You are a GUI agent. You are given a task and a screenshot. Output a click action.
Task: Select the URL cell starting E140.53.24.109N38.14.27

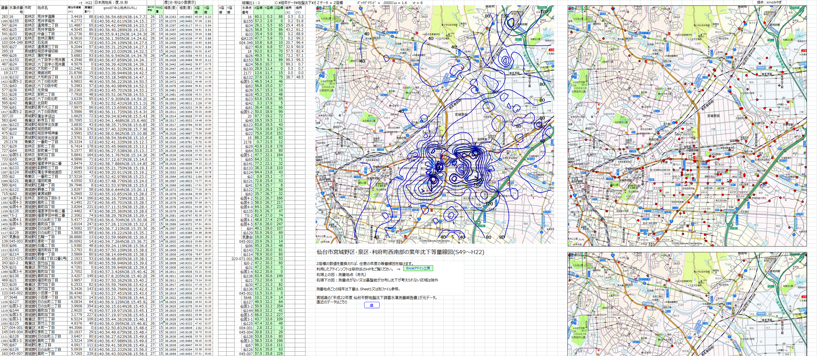click(x=120, y=42)
